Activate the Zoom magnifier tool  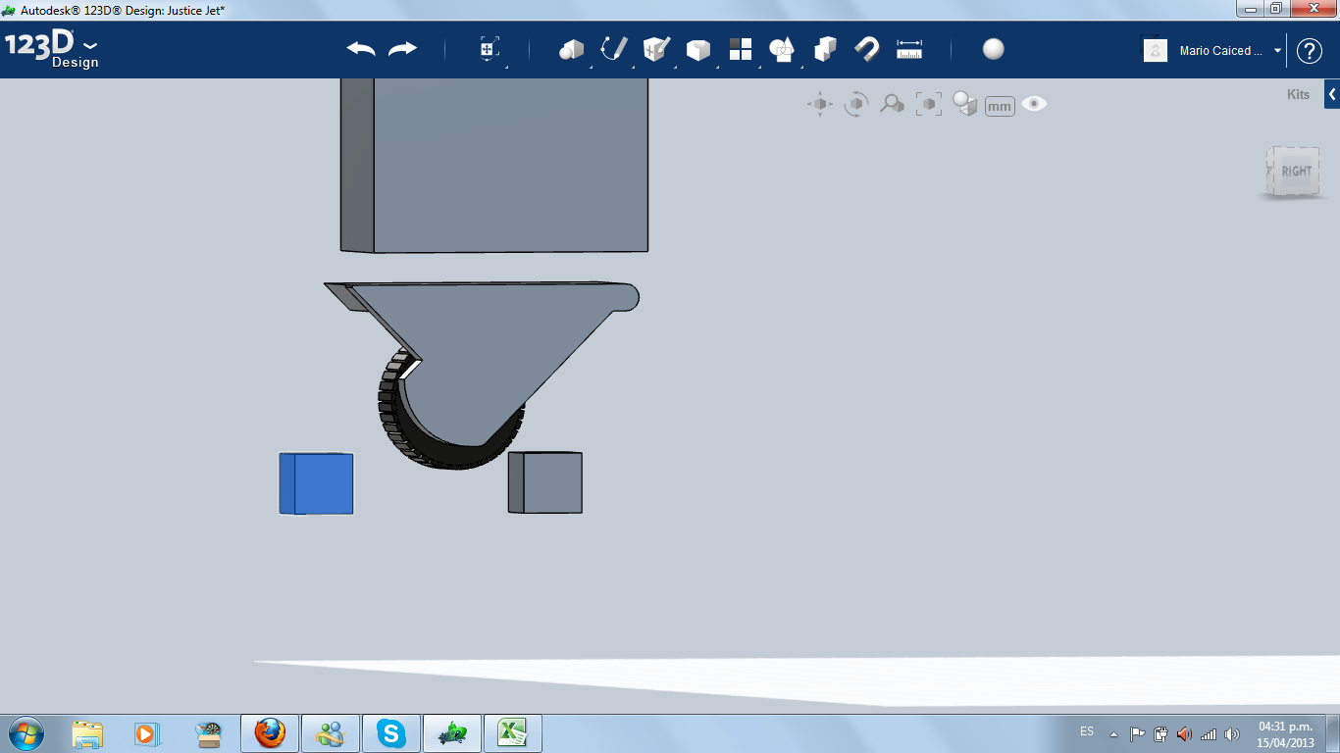(x=892, y=103)
